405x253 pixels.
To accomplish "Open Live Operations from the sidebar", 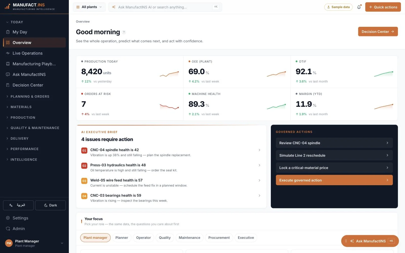I will pyautogui.click(x=34, y=53).
